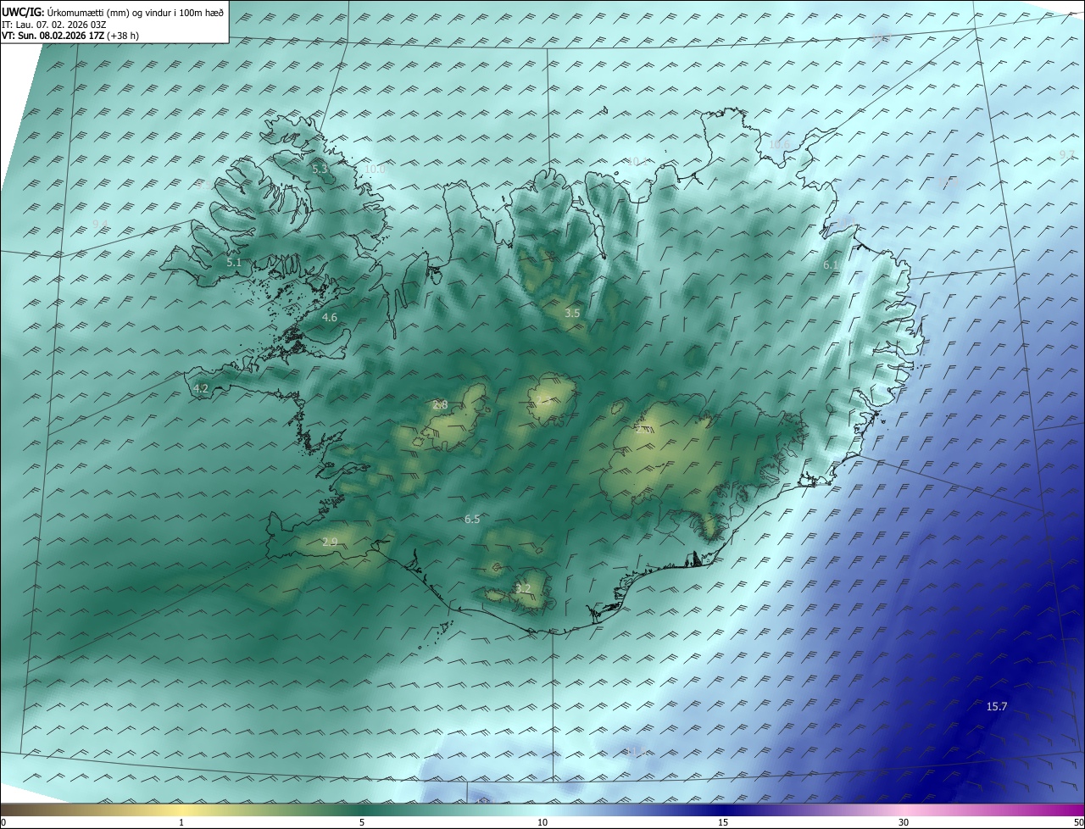Click the '15.7' value in the dark blue area
The image size is (1085, 829).
pos(997,706)
